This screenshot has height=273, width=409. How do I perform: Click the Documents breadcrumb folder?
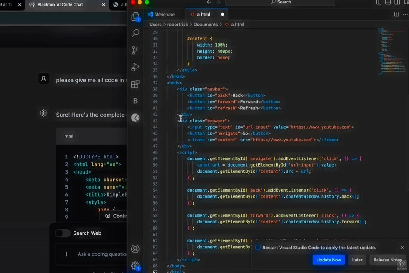[x=205, y=25]
